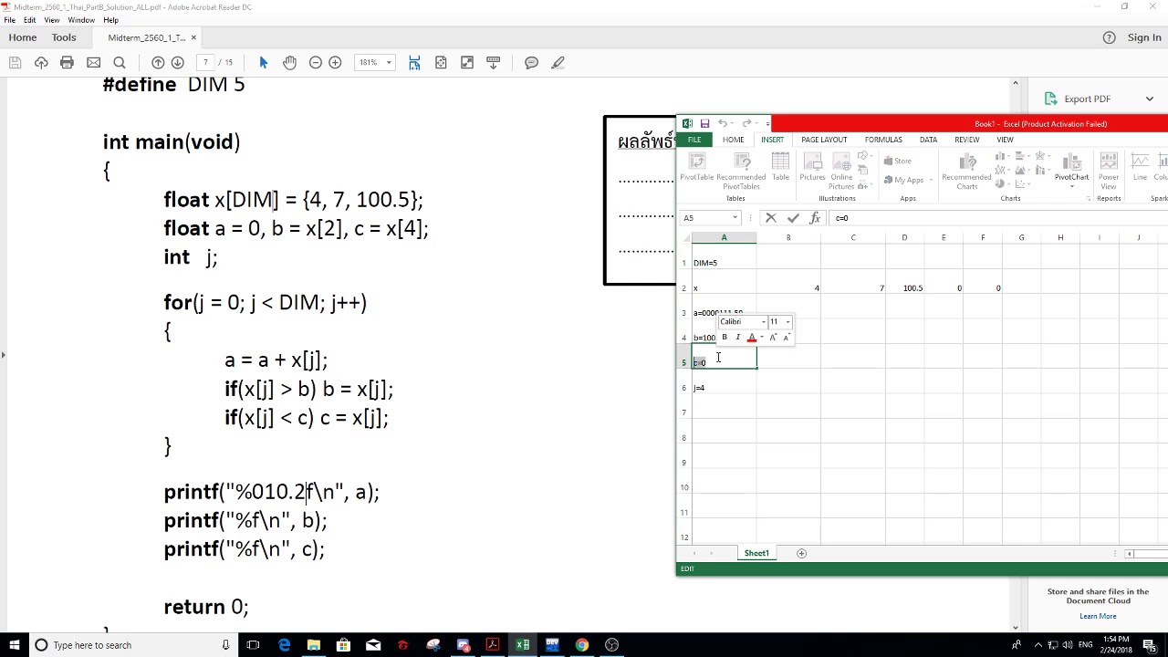Toggle Italic in the mini toolbar
The height and width of the screenshot is (657, 1168).
(x=737, y=338)
